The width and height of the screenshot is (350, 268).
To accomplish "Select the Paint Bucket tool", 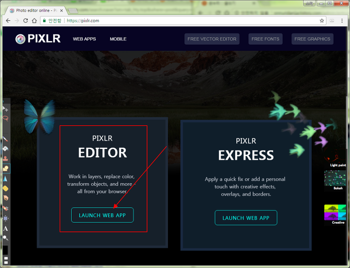I will tap(5, 149).
